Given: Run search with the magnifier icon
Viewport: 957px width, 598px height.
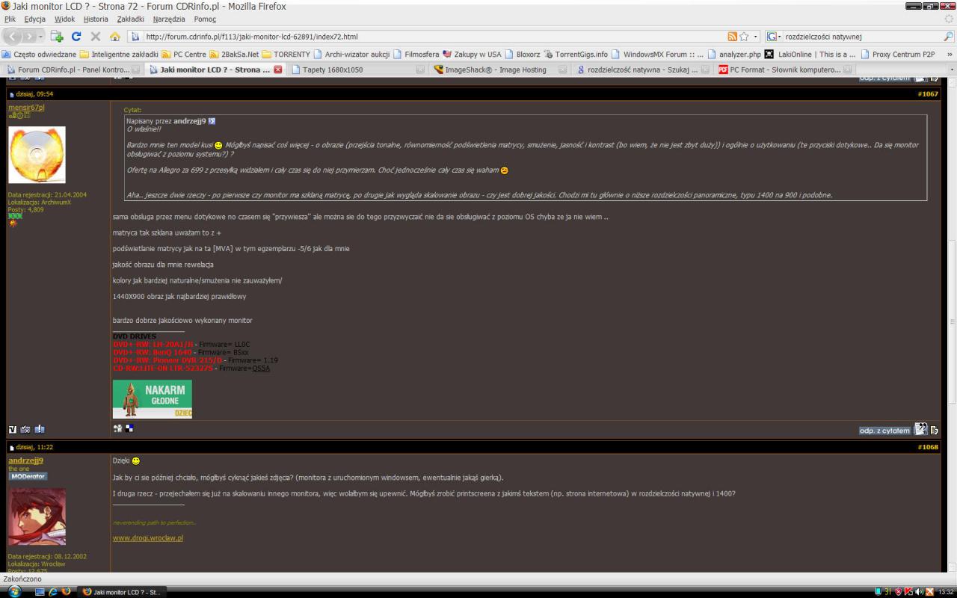Looking at the screenshot, I should 949,36.
